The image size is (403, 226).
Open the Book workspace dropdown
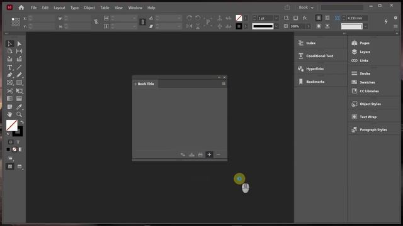pyautogui.click(x=306, y=8)
